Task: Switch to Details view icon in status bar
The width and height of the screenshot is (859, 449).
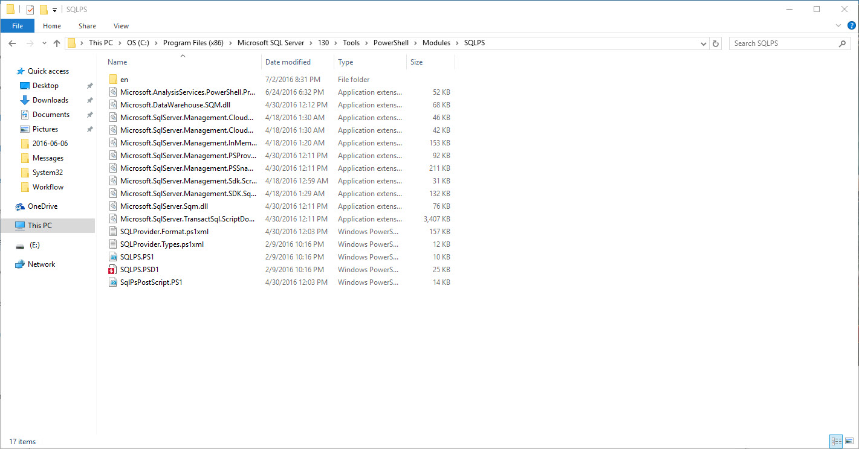Action: 837,442
